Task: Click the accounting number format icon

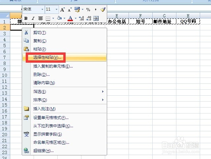Action: pos(77,10)
